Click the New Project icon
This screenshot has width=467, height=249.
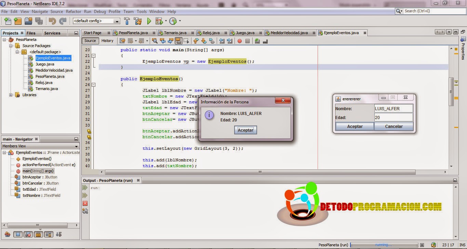coord(17,21)
